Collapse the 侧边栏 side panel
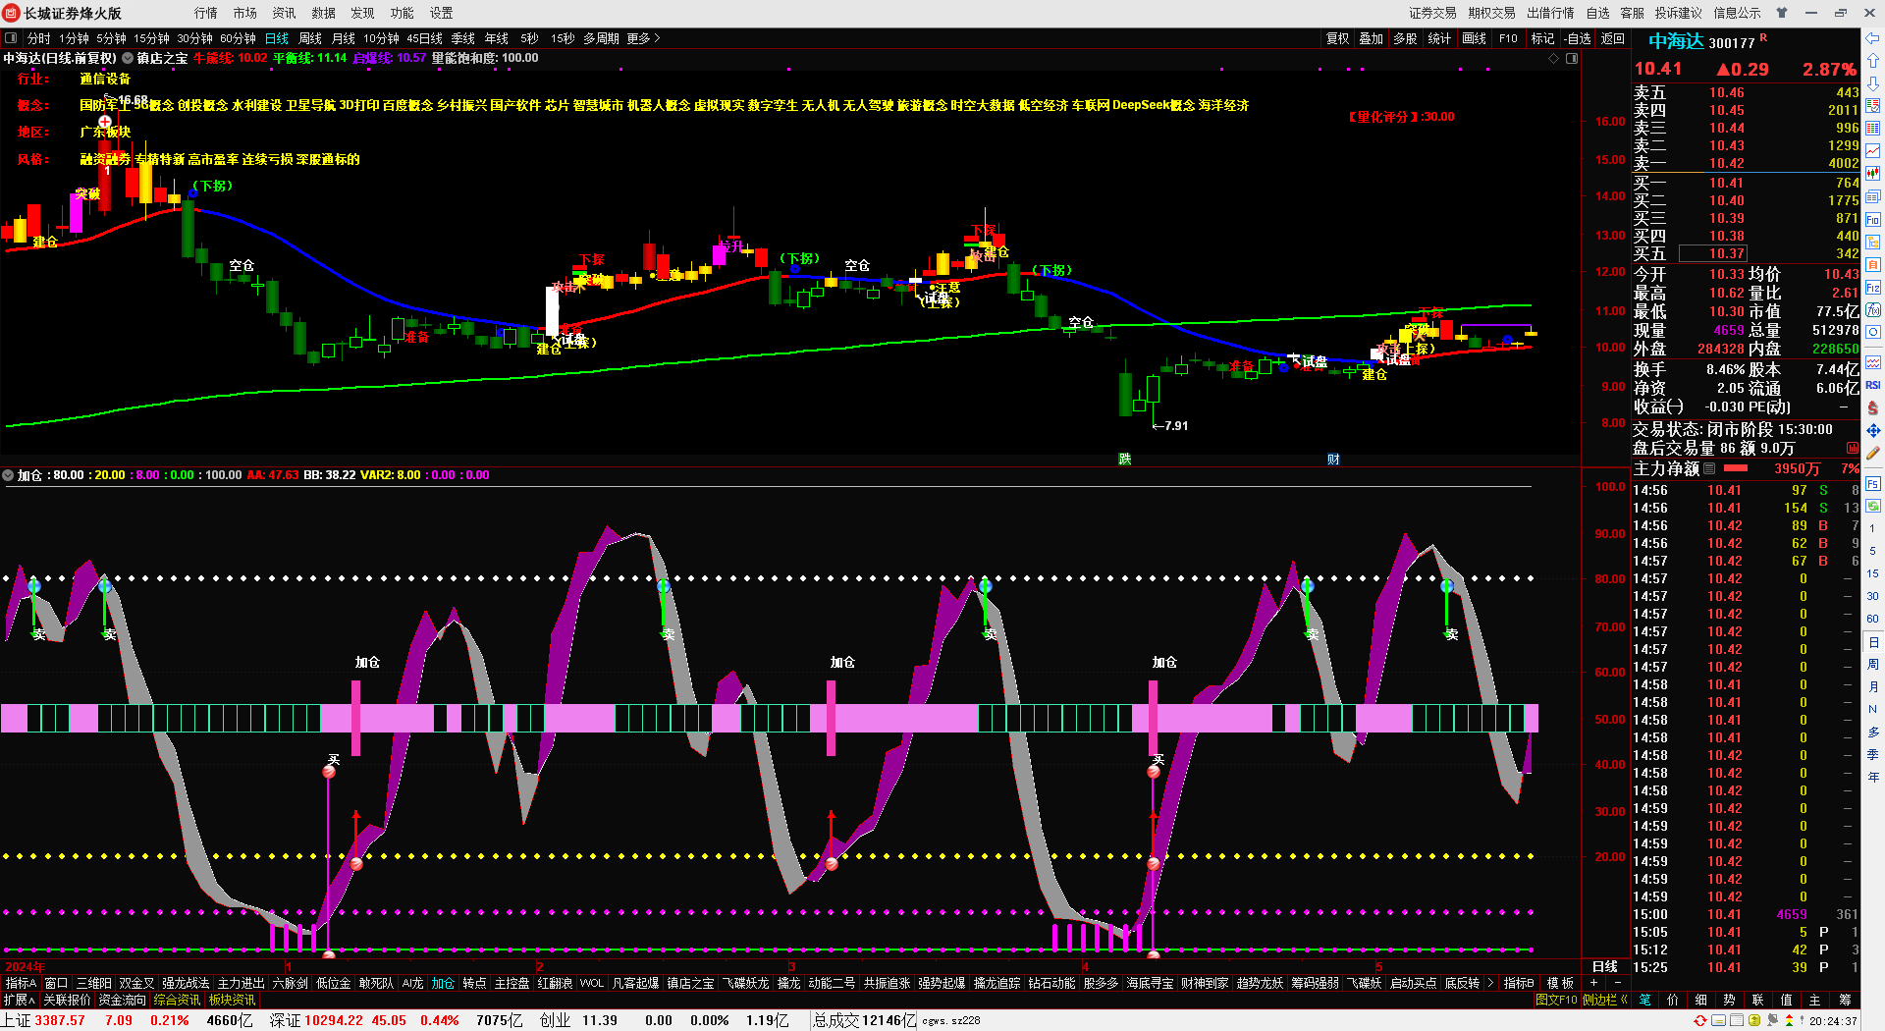Viewport: 1885px width, 1031px height. pyautogui.click(x=1604, y=1000)
